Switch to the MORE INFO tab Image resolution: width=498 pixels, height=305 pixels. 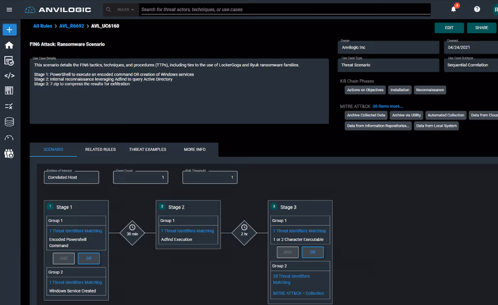tap(195, 149)
